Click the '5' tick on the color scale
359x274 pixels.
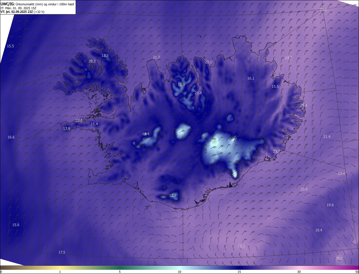[x=120, y=272]
